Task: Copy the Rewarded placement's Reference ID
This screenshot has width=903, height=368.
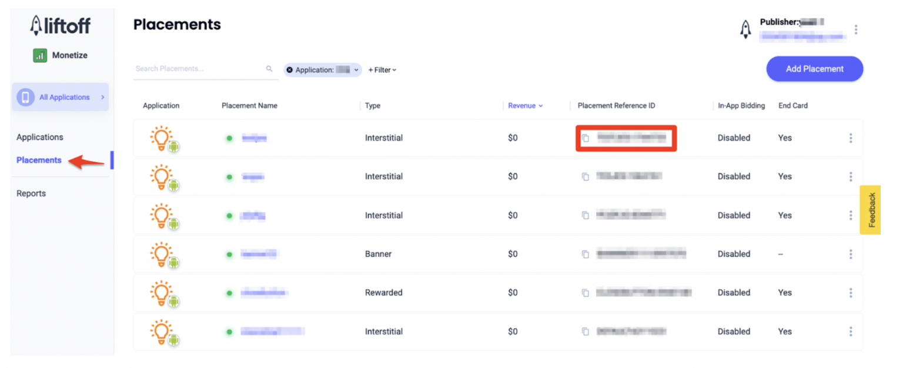Action: pyautogui.click(x=585, y=292)
